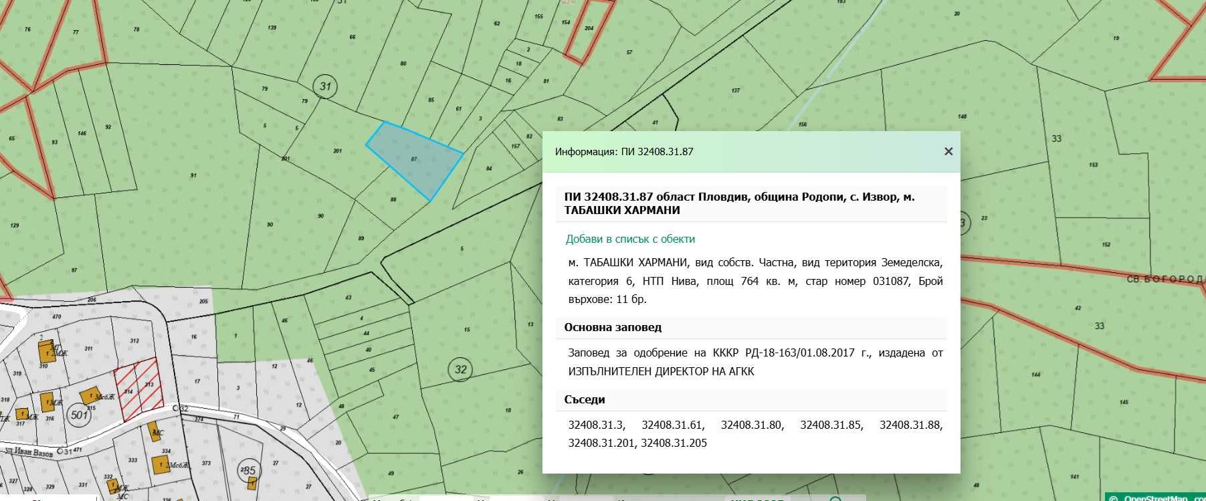Viewport: 1206px width, 501px height.
Task: Close the parcel information popup
Action: pyautogui.click(x=948, y=151)
